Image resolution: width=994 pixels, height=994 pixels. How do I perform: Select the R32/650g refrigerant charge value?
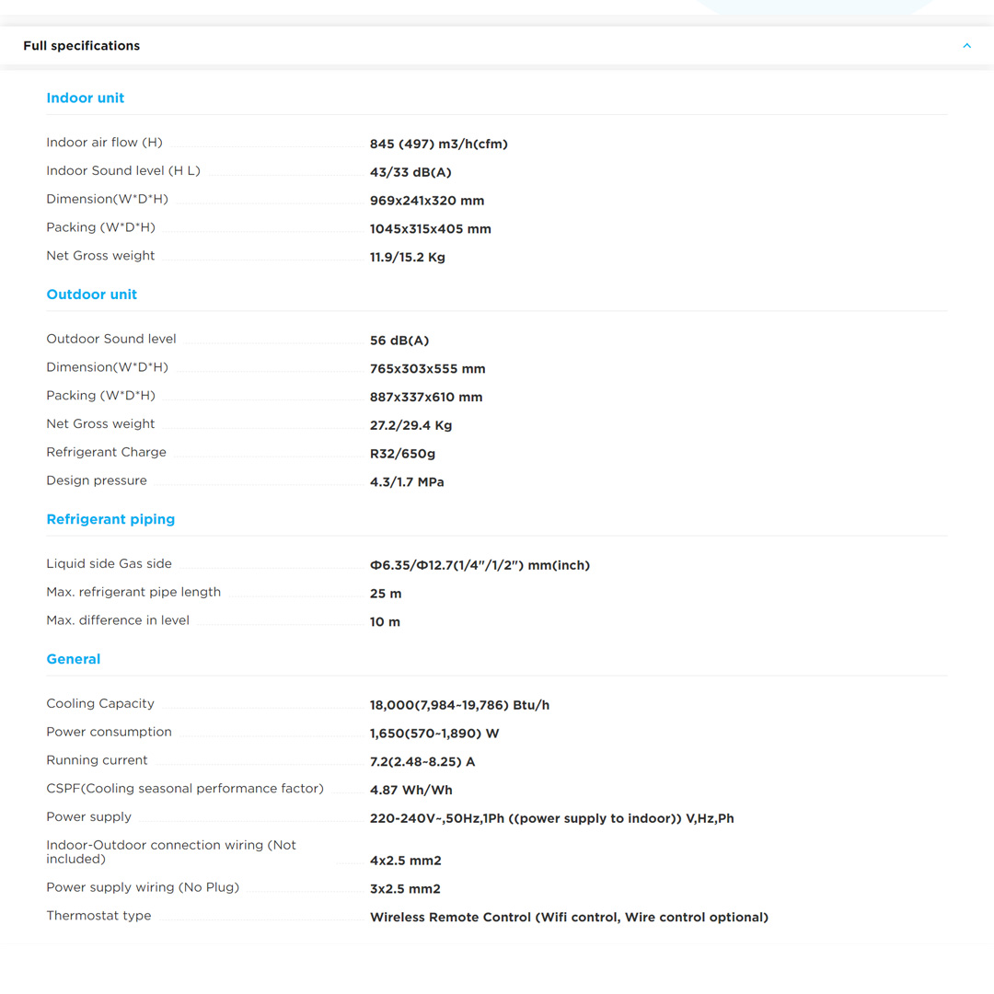[x=403, y=454]
